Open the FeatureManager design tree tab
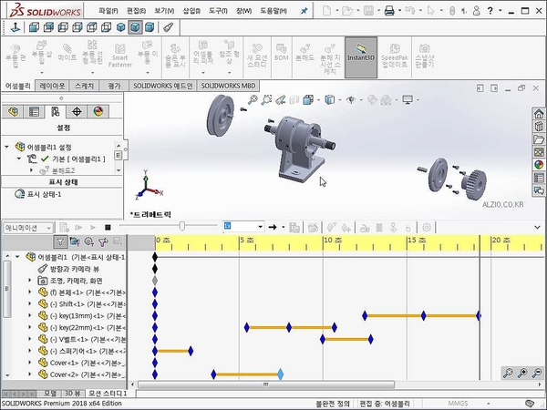This screenshot has width=547, height=410. click(x=14, y=111)
